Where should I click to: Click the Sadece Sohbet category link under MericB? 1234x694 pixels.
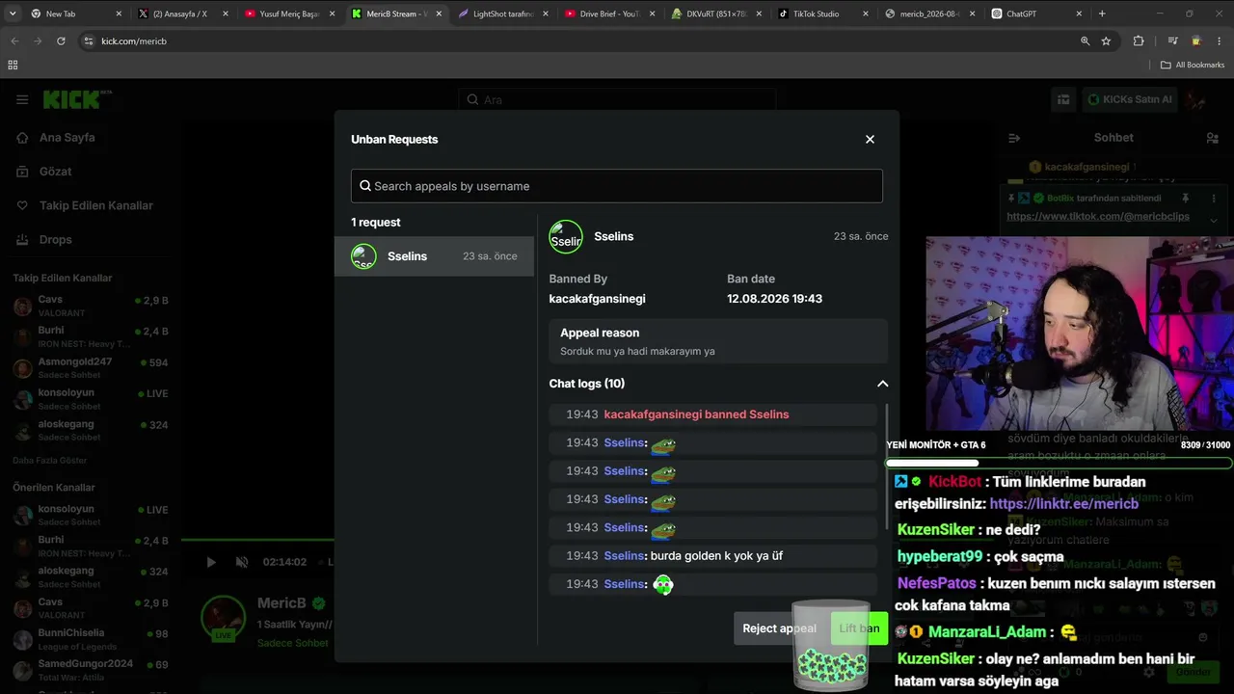coord(293,643)
